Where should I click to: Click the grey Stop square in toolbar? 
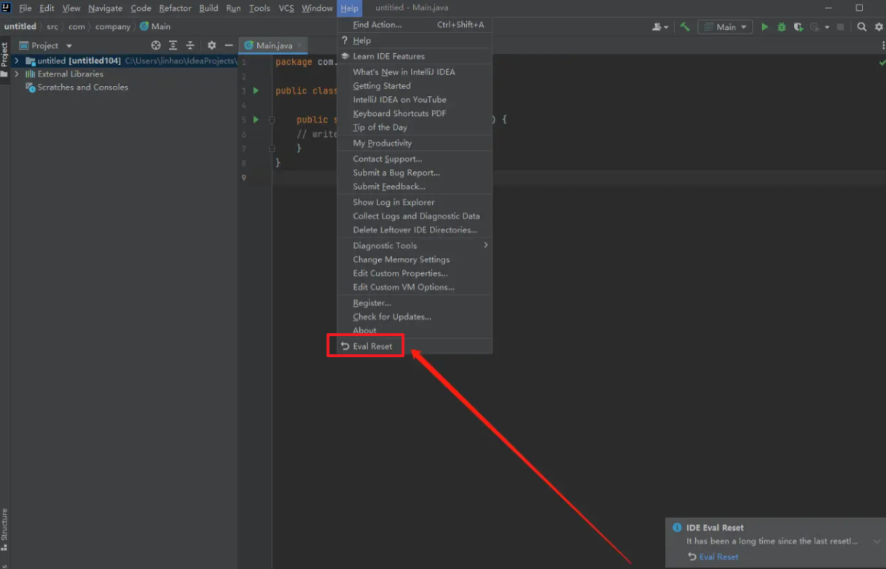840,27
